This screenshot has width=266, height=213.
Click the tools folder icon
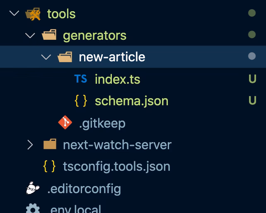[x=33, y=14]
